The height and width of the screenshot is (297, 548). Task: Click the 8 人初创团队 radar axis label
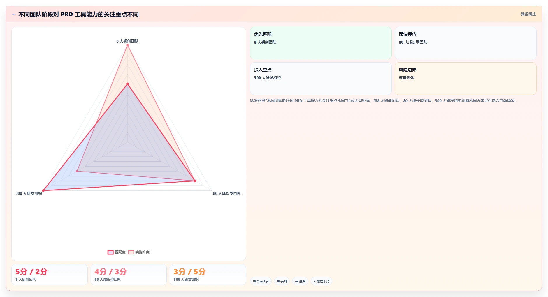pos(127,41)
